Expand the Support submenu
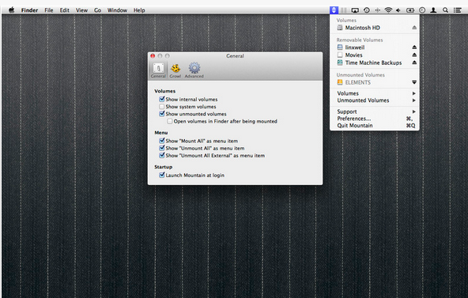The image size is (468, 298). point(375,111)
